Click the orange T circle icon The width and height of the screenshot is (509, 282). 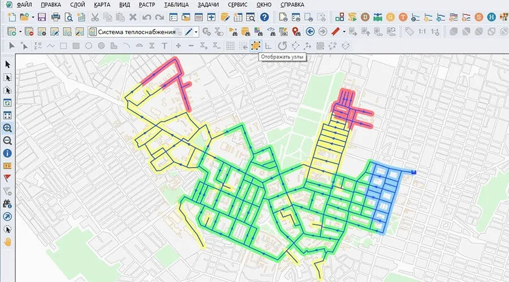point(403,17)
